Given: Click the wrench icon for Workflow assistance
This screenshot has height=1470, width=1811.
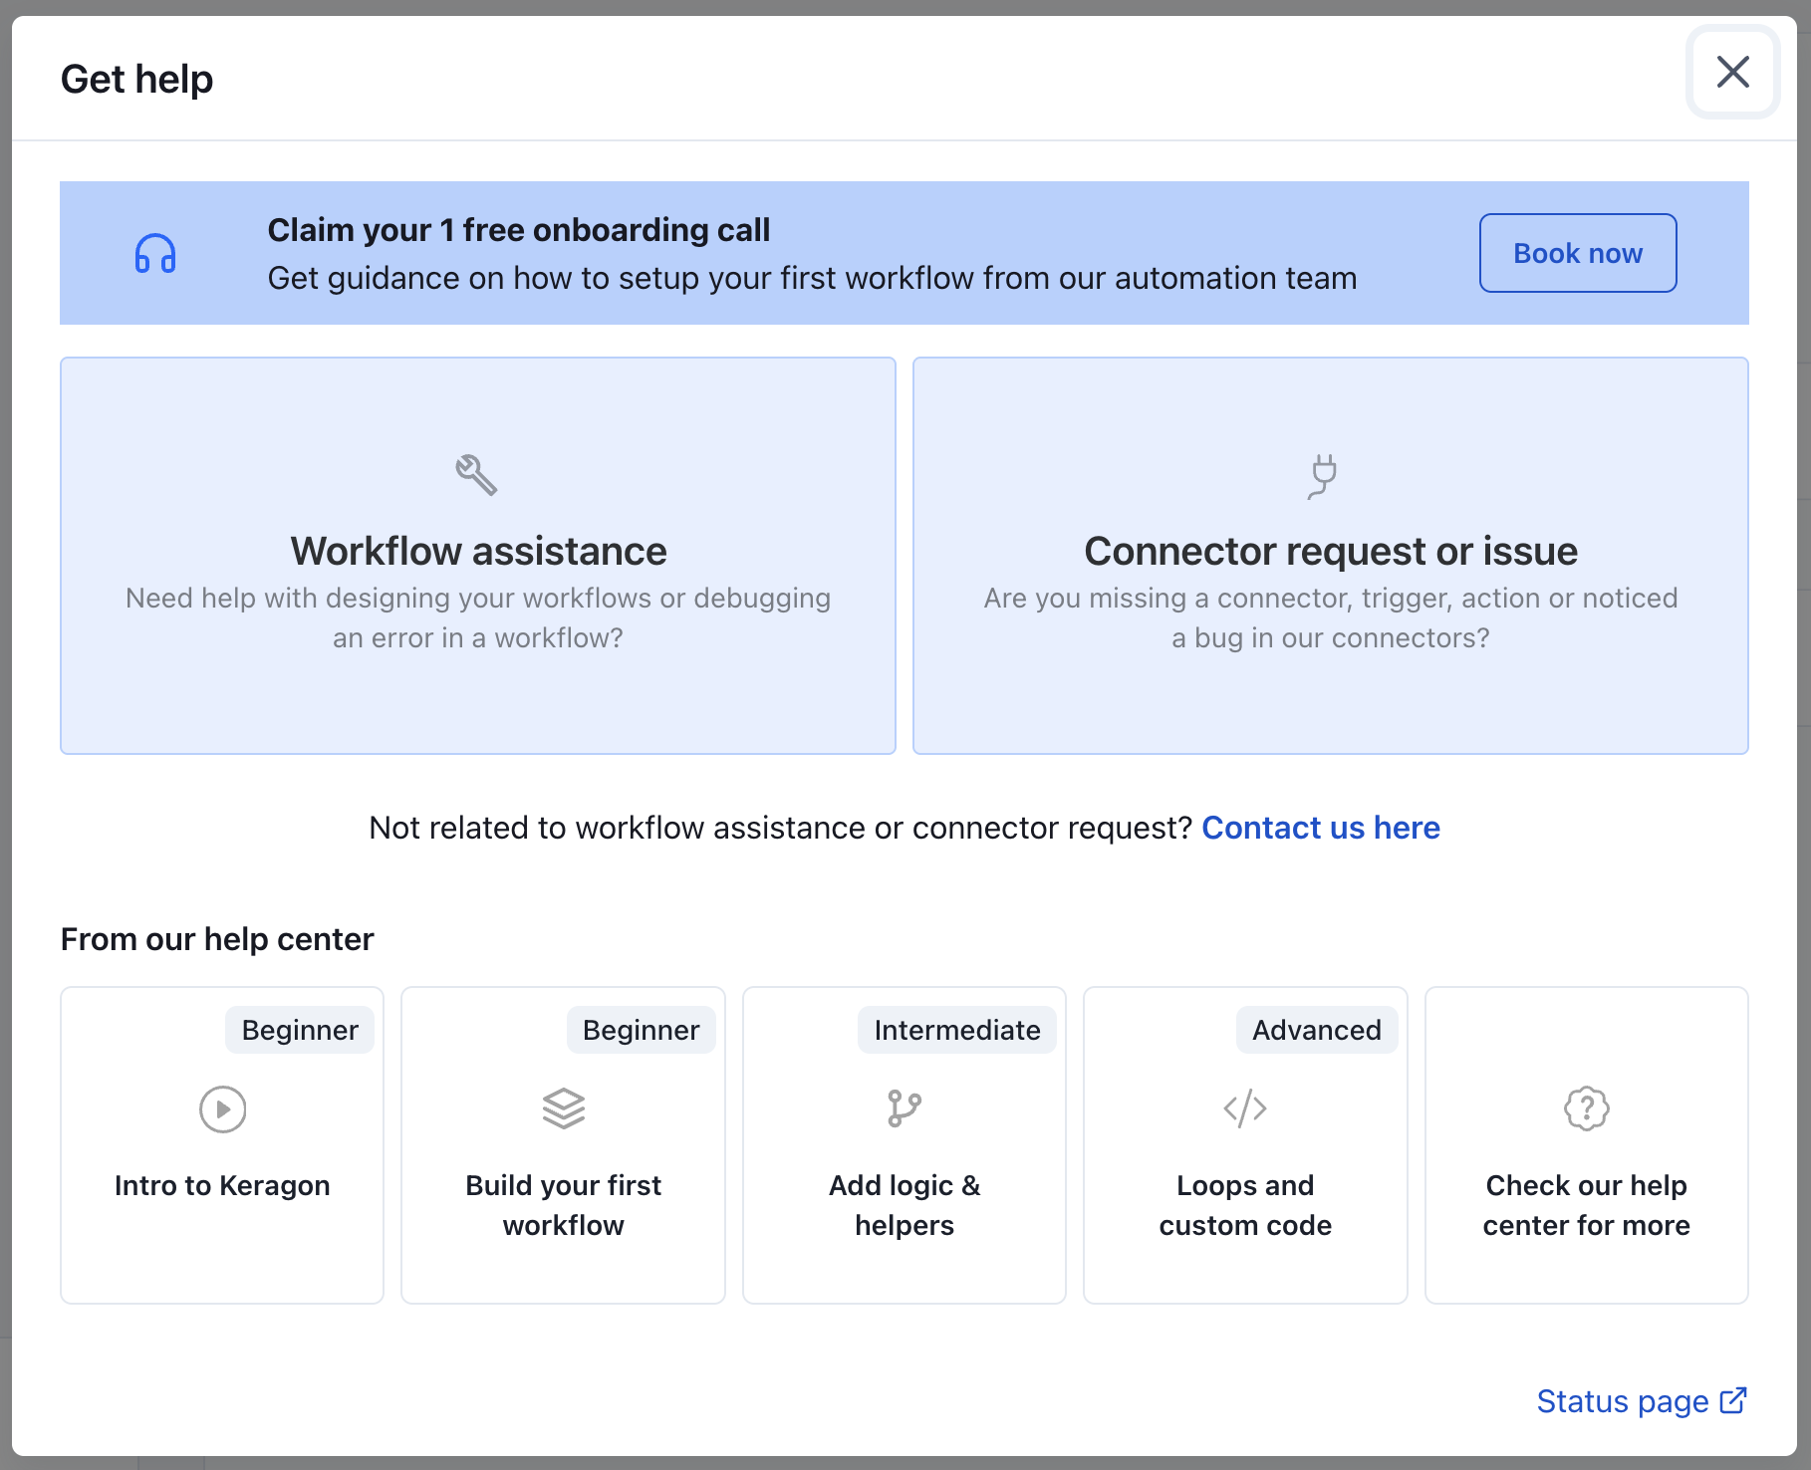Looking at the screenshot, I should 476,475.
